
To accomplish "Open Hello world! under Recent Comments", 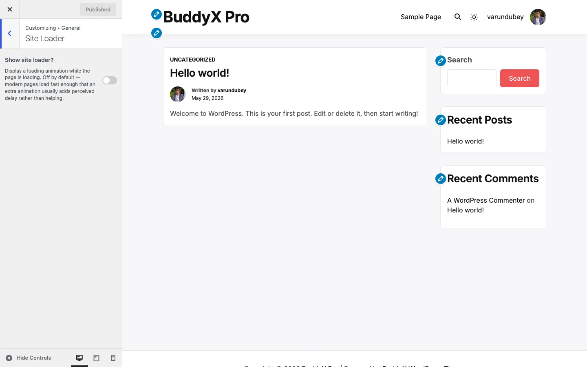I will [466, 210].
